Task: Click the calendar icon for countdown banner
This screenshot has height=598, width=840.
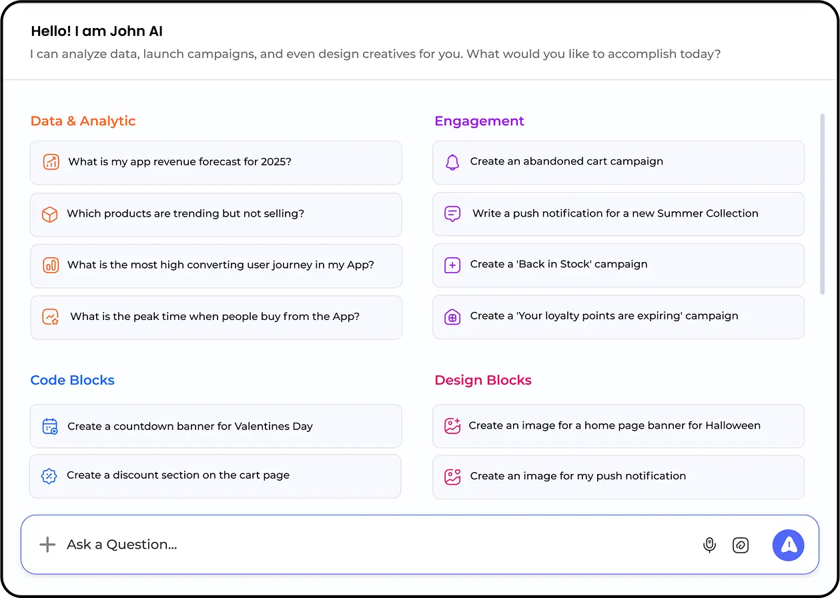Action: pyautogui.click(x=50, y=426)
